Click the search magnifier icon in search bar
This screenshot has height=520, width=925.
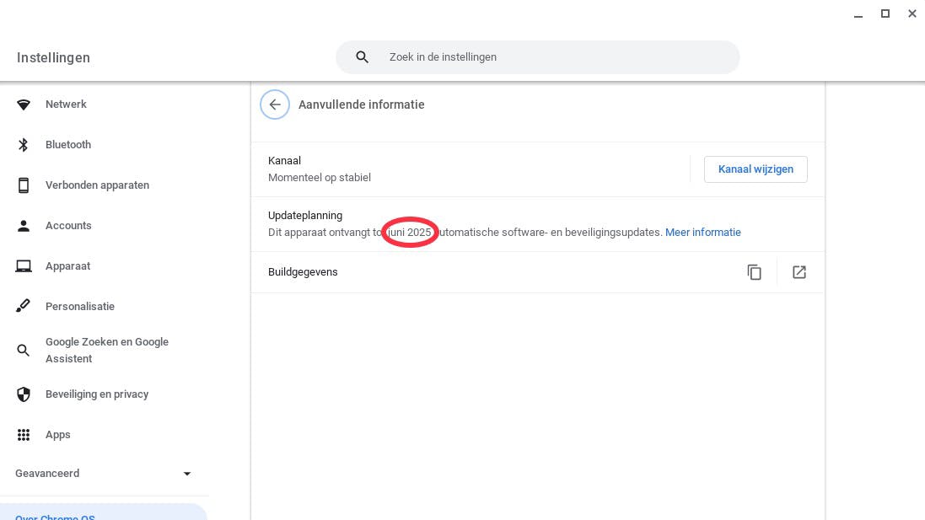tap(362, 57)
